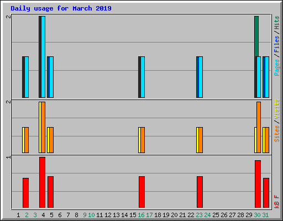Select the tall orange Sites bar for day 30
Screen dimensions: 283x221
point(259,127)
